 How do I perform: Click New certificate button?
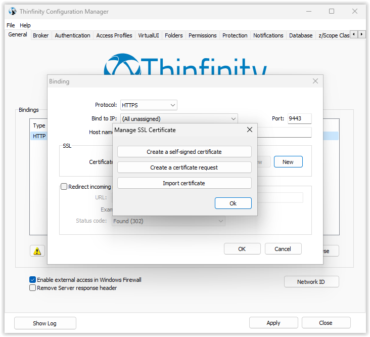288,162
